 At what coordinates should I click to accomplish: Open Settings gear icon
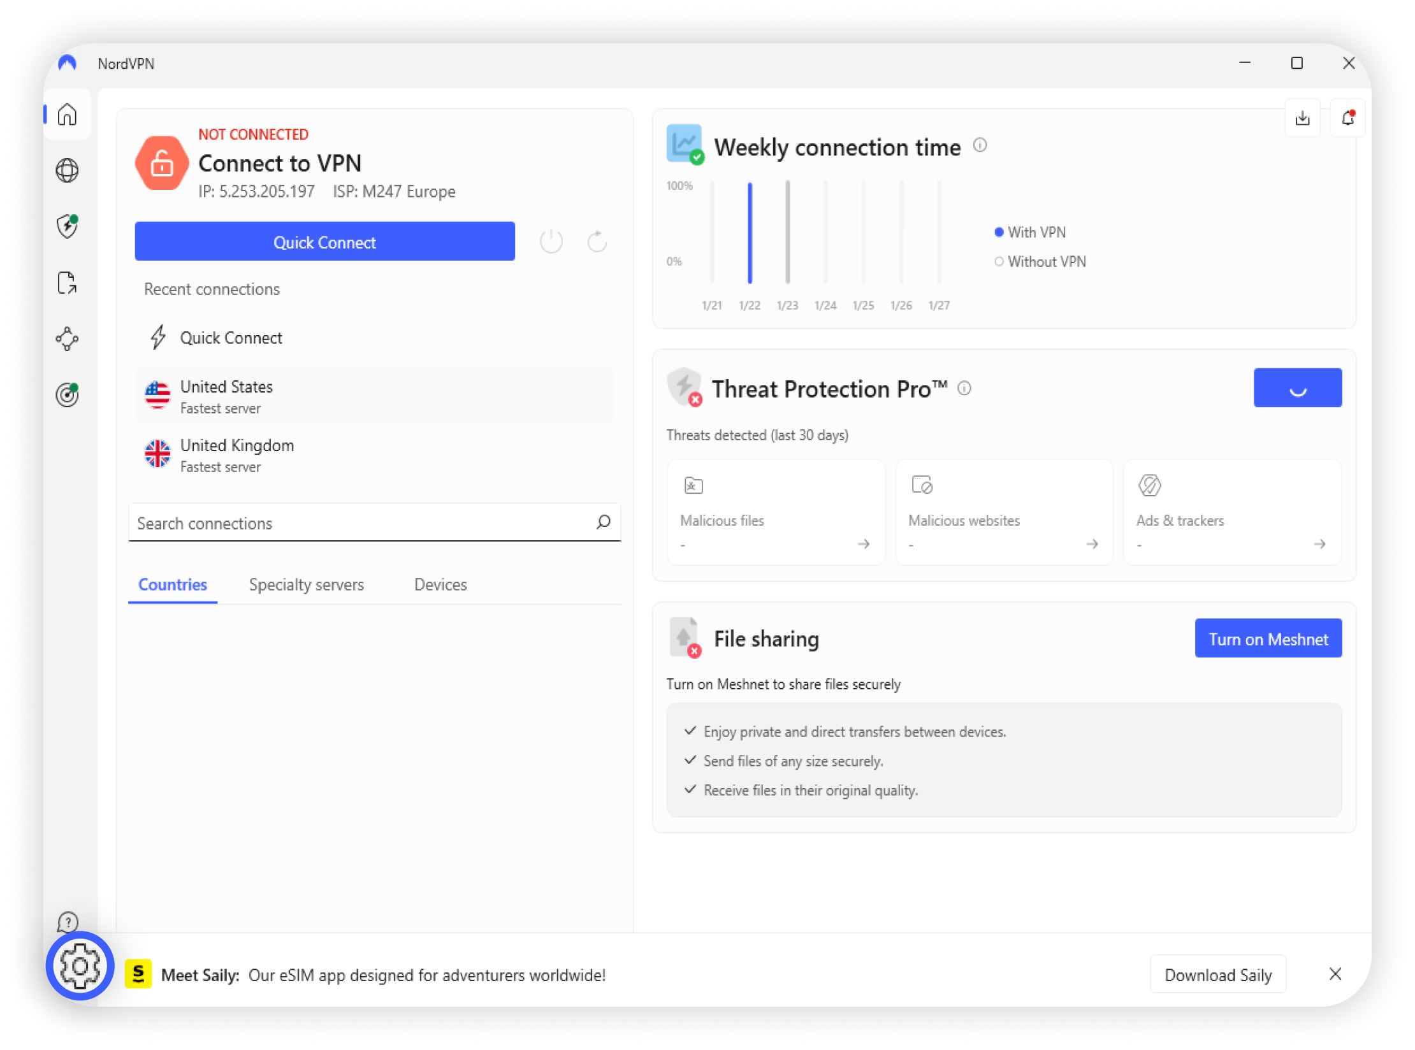80,966
